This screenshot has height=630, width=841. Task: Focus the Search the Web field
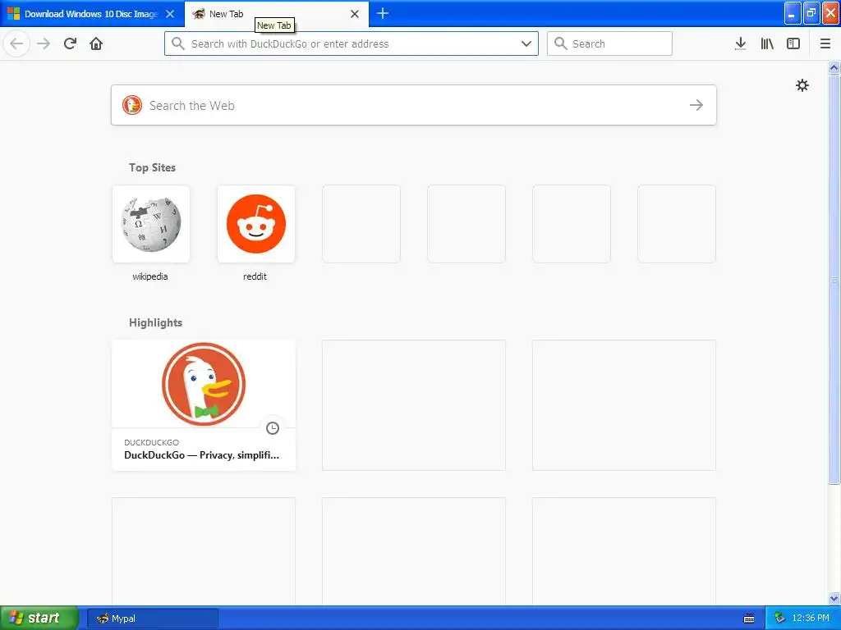pos(414,105)
